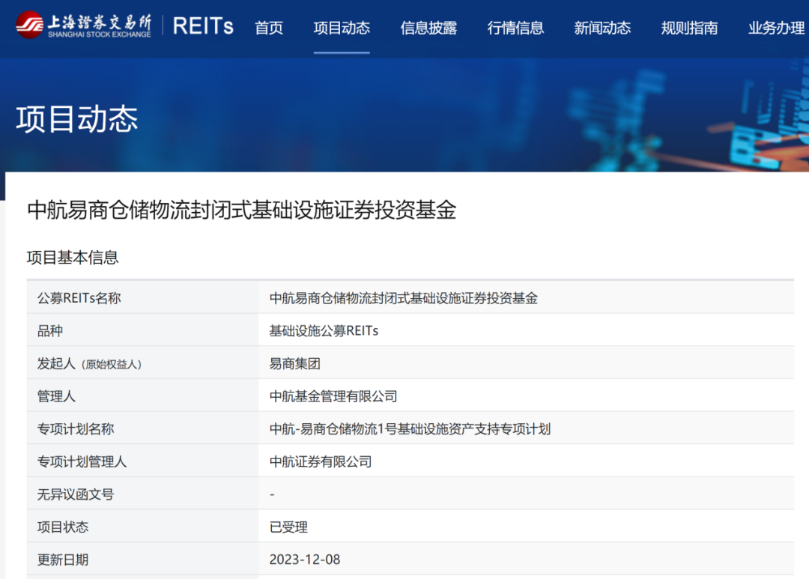Click the 更新日期 label cell
Viewport: 809px width, 579px height.
coord(142,560)
